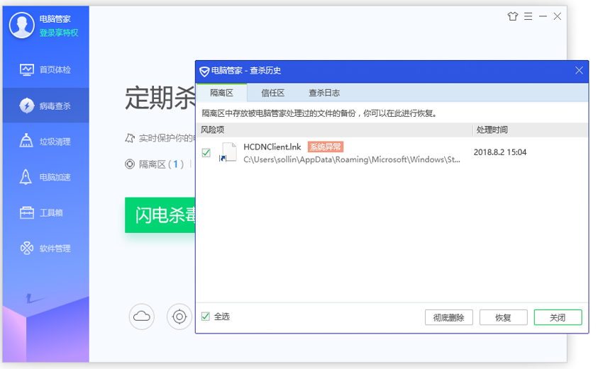The image size is (598, 369).
Task: Sort by the 处理时间 column header
Action: [492, 130]
